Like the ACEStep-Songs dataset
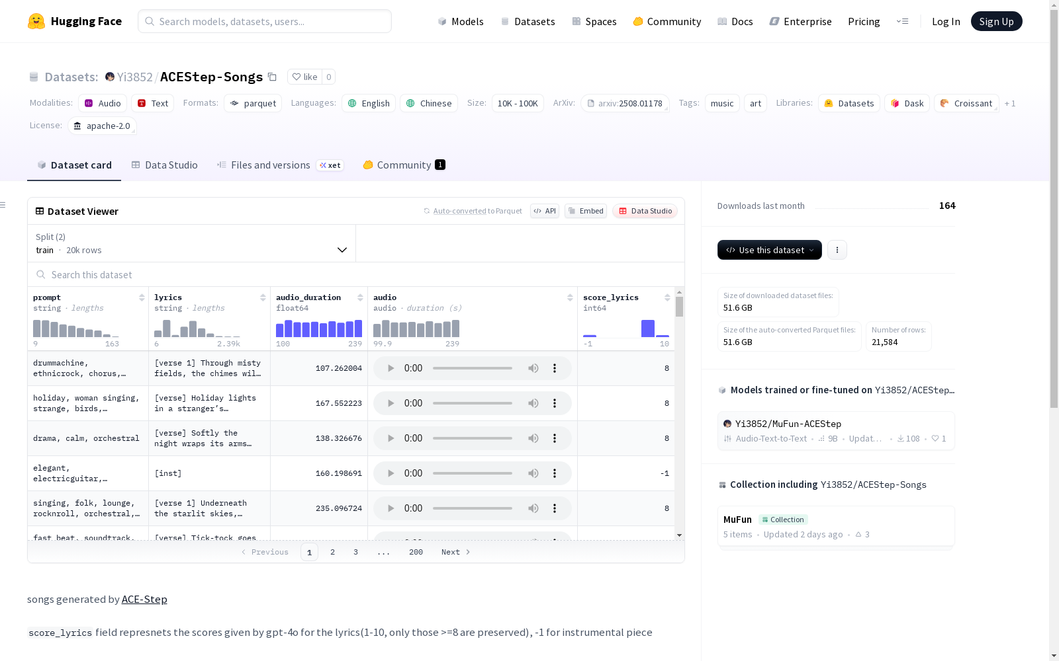 click(305, 77)
